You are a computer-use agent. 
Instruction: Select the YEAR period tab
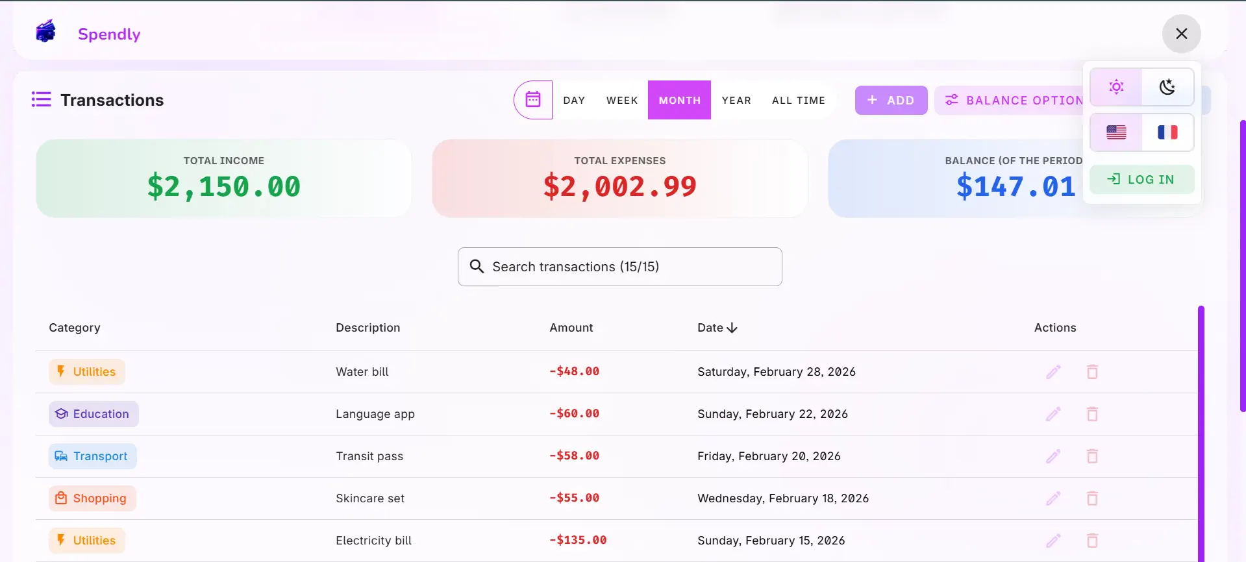(736, 101)
